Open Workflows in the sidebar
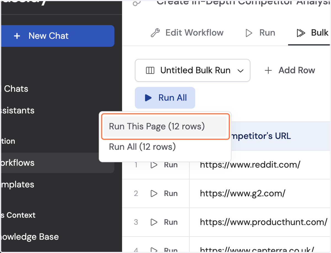 [57, 163]
